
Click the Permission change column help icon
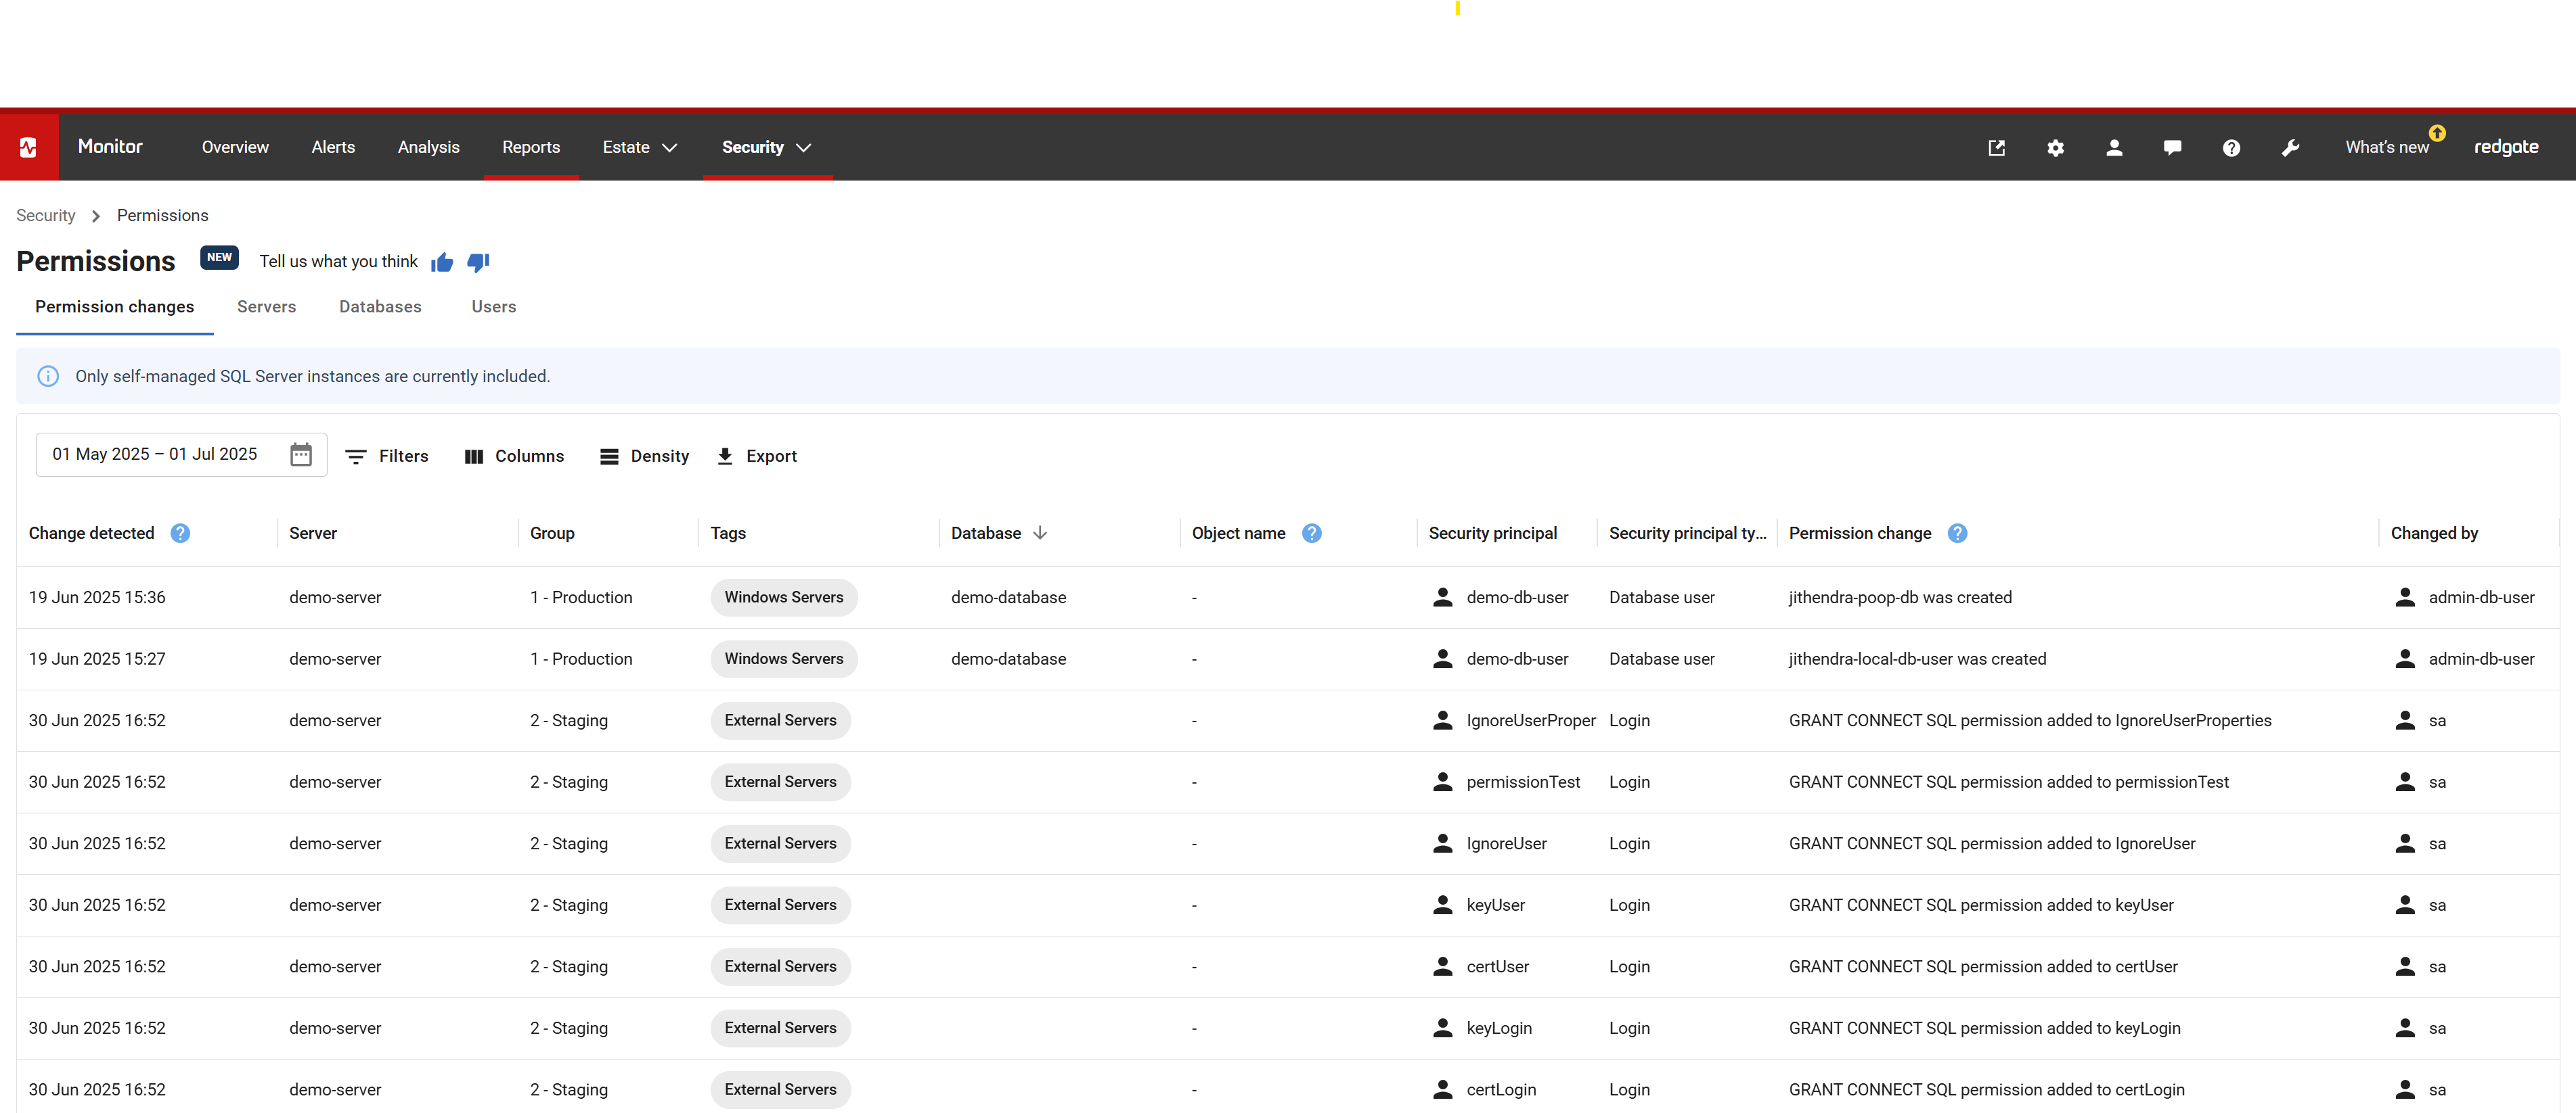pyautogui.click(x=1957, y=534)
